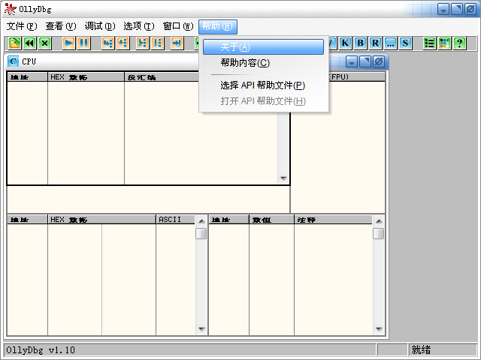Click HEX 数据 header in dump pane
The width and height of the screenshot is (481, 360).
(101, 220)
